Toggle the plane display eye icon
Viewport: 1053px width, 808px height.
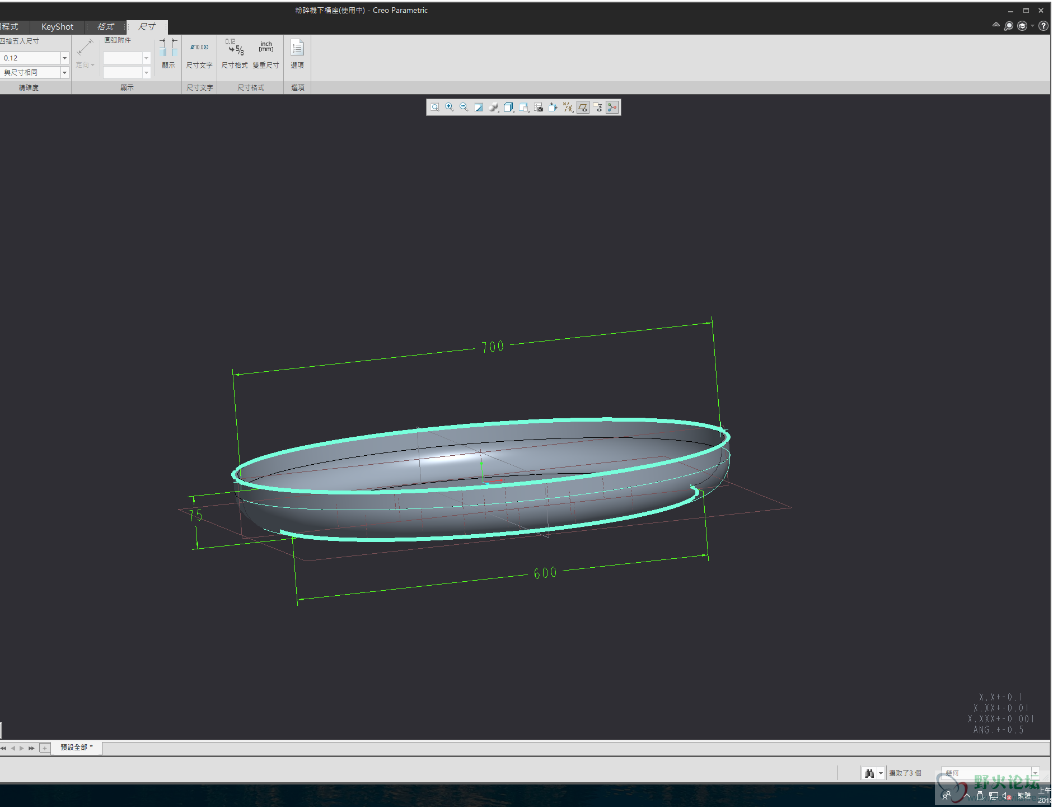pos(583,107)
